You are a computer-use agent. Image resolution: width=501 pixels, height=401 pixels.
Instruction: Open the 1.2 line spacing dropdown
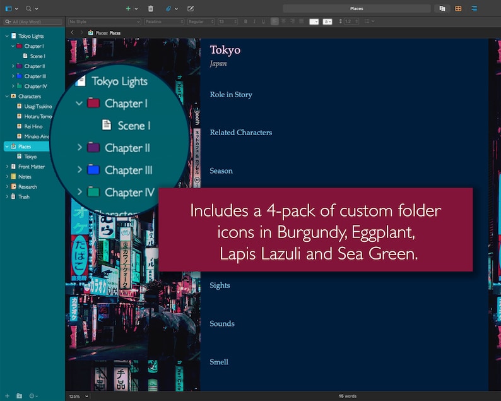click(351, 21)
